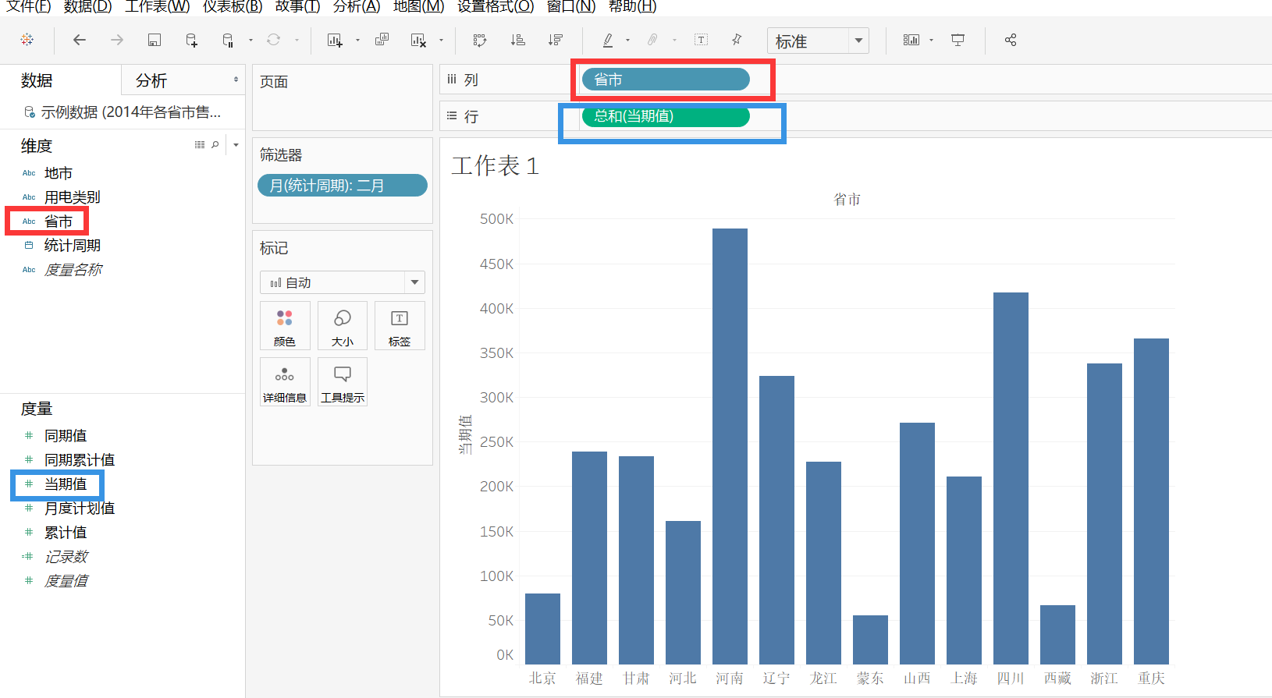Switch to the 数据 pane tab
1272x698 pixels.
click(37, 80)
